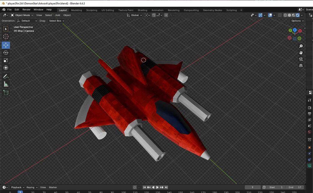Screen dimensions: 313x193
Task: Select the Move tool
Action: click(6, 45)
